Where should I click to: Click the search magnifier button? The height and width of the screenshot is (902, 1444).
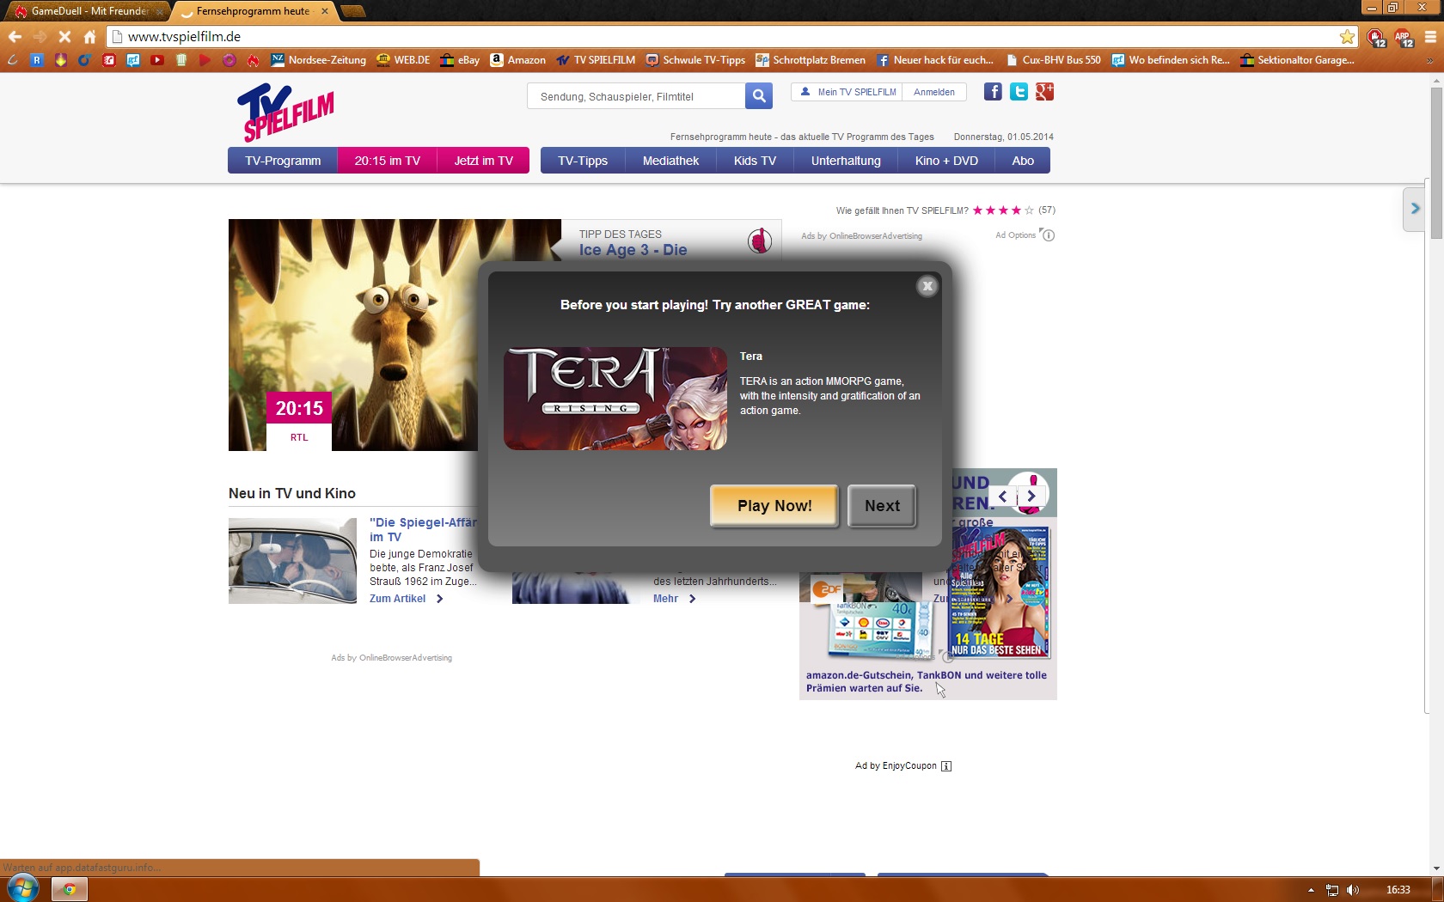pyautogui.click(x=759, y=95)
